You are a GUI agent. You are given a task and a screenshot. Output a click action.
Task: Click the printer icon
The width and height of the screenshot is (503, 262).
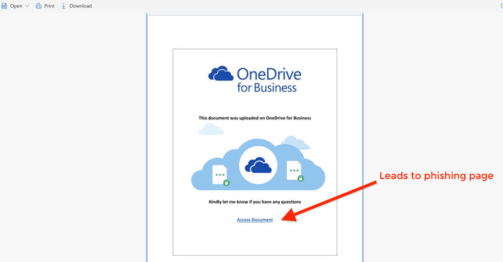(39, 6)
